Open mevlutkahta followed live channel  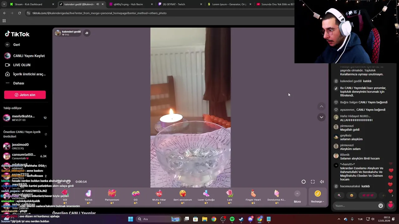(25, 118)
